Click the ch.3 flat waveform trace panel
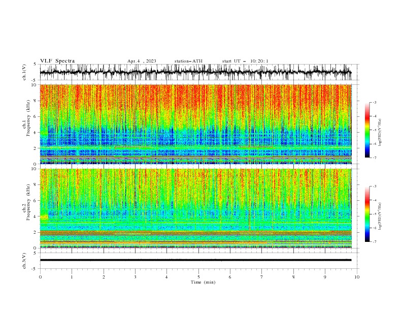This screenshot has width=402, height=311. point(199,261)
